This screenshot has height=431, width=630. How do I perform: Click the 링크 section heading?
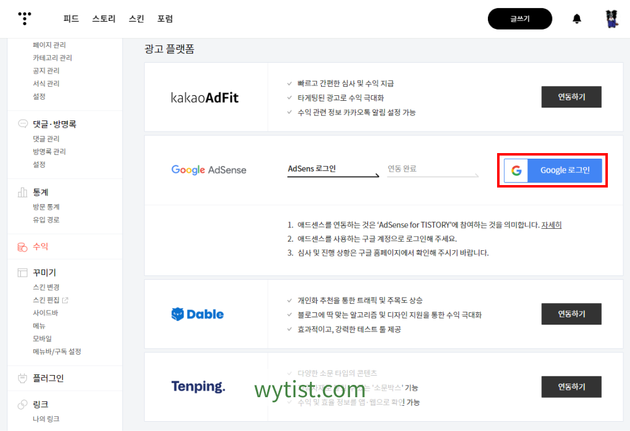(40, 404)
